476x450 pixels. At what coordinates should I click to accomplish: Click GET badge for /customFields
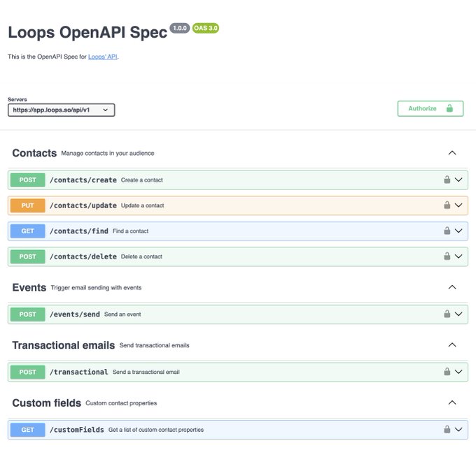click(27, 430)
